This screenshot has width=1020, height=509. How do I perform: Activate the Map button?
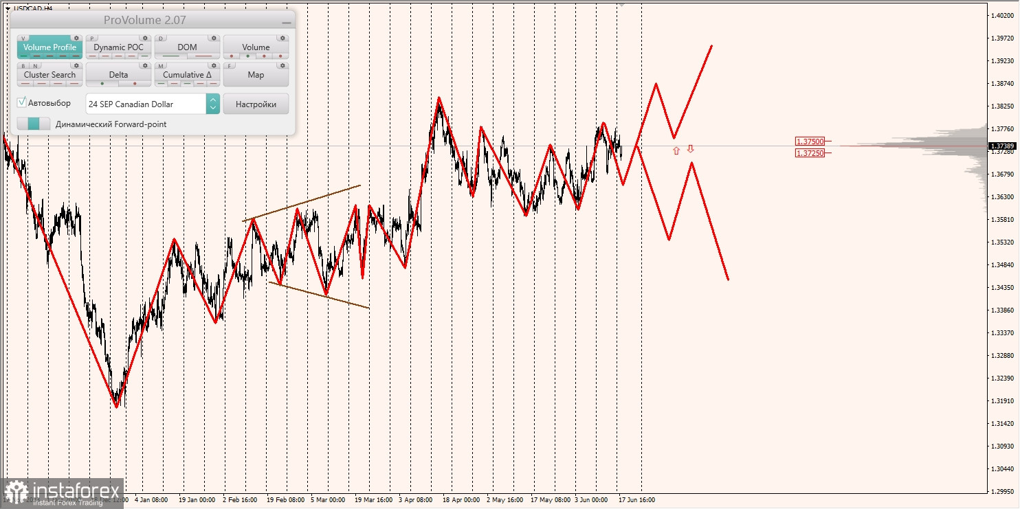click(256, 74)
